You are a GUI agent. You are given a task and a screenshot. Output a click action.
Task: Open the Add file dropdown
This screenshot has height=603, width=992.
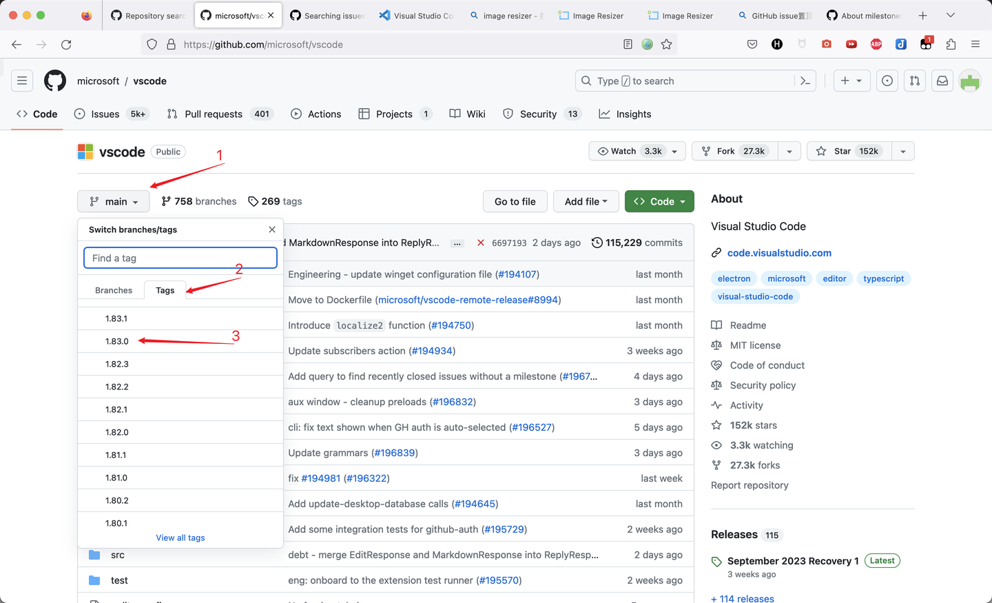point(586,201)
